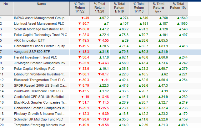Select ARK Innovation ETF
The image size is (201, 128).
click(x=29, y=41)
